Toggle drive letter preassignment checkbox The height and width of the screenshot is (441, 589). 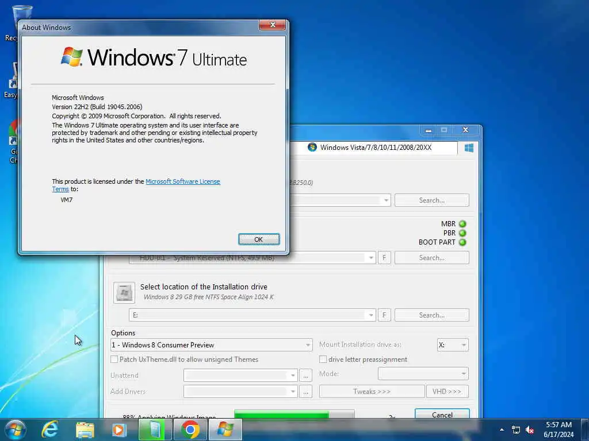(x=323, y=359)
